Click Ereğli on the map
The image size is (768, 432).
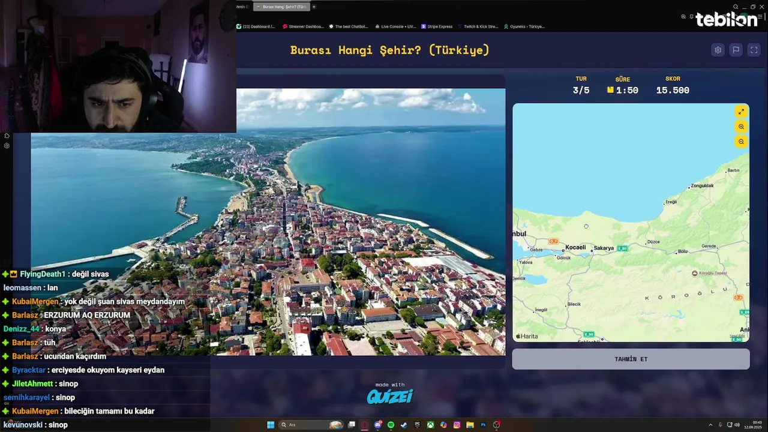click(671, 202)
